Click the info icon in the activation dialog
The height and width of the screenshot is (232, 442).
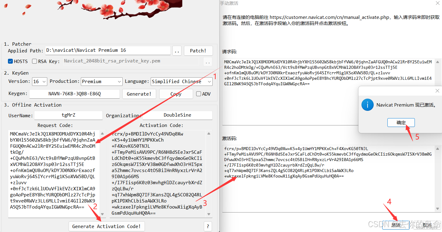coord(367,105)
